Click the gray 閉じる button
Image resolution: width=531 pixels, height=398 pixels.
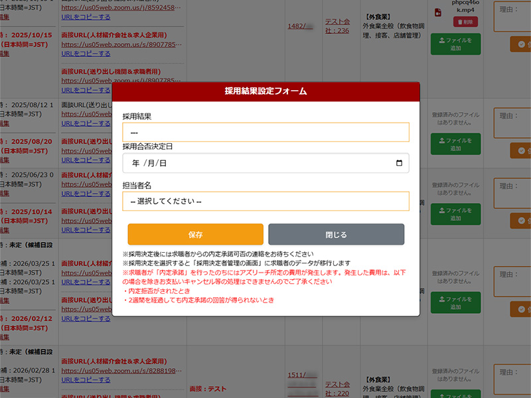336,234
